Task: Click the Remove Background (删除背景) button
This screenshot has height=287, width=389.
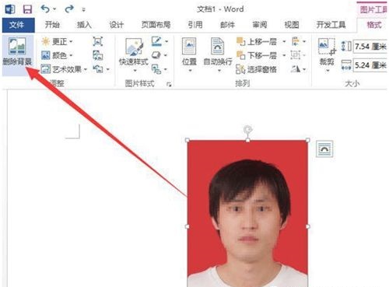Action: click(17, 51)
